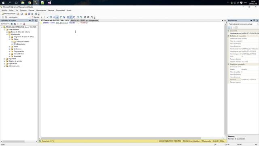
Task: Collapse the Tablas folder node
Action: pos(10,39)
